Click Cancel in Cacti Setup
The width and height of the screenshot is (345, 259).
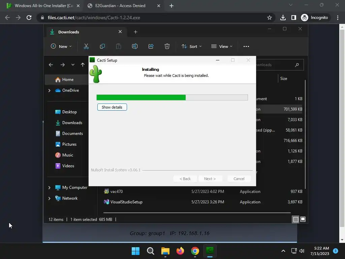click(239, 179)
